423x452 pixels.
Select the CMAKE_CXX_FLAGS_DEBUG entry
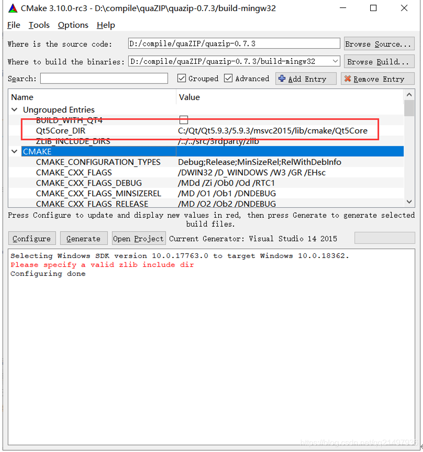[x=89, y=183]
